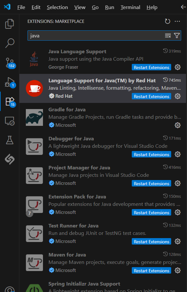187x292 pixels.
Task: Click the Java Language Support logo
Action: point(34,59)
